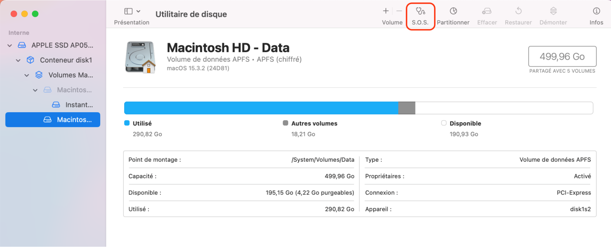Viewport: 611px width, 247px height.
Task: Click the 195,15 Go (4,22 Go purgeables) value
Action: (x=310, y=193)
